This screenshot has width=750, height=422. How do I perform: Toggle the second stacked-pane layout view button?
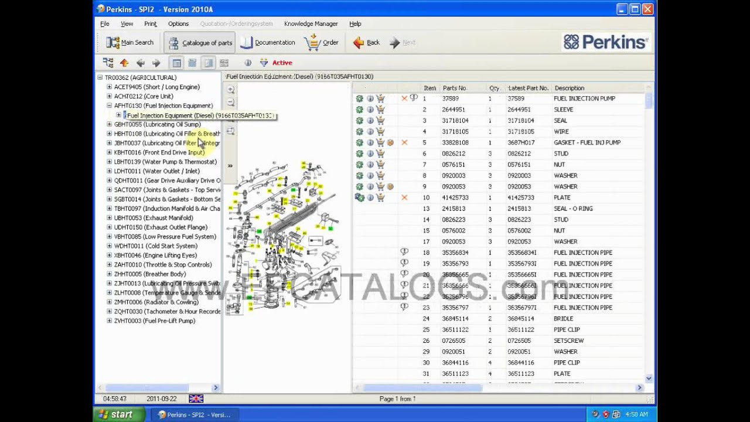click(x=192, y=63)
